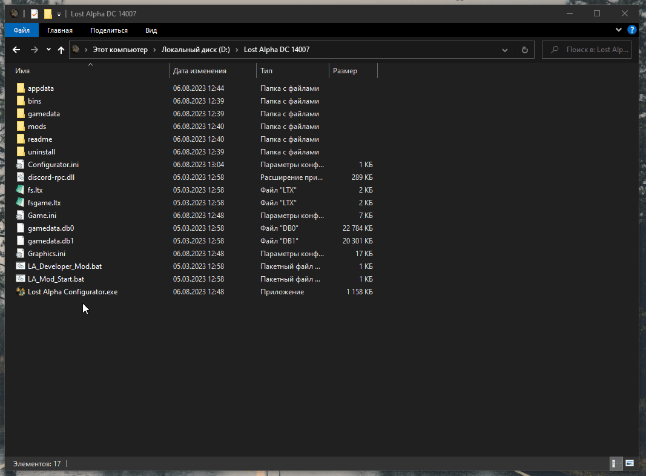The image size is (646, 476).
Task: Click the Lost Alpha search box
Action: tap(586, 50)
